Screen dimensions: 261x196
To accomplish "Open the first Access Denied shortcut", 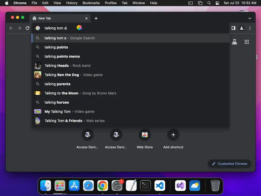I will pos(88,135).
